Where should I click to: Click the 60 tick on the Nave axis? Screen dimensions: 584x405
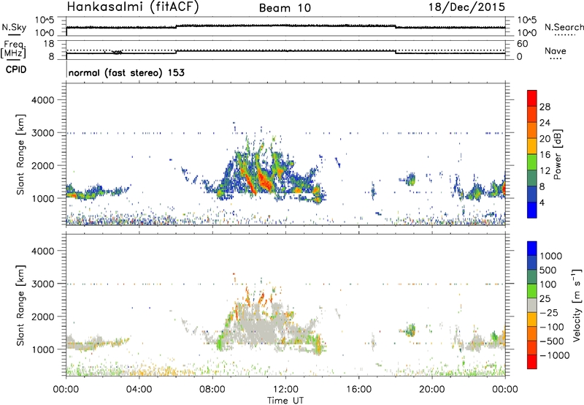pos(523,44)
